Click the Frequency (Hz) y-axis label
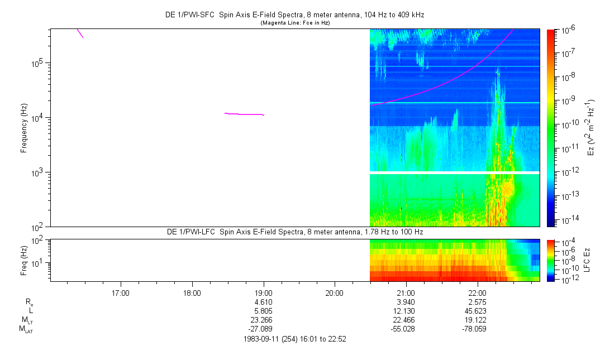This screenshot has height=346, width=605. click(x=23, y=128)
